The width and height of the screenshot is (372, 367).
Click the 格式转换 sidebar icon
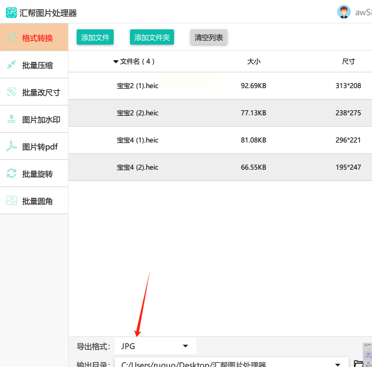pyautogui.click(x=11, y=38)
